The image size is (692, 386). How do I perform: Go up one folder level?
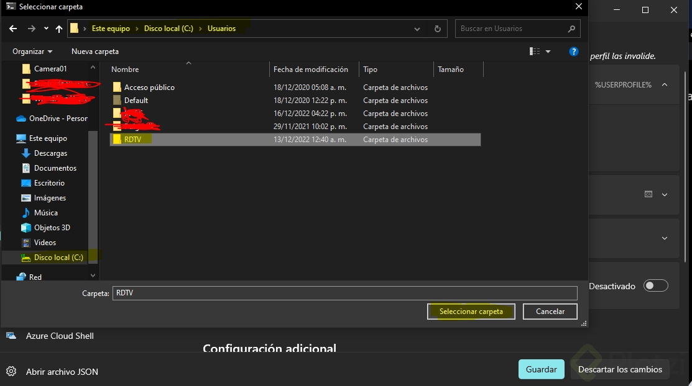coord(58,29)
